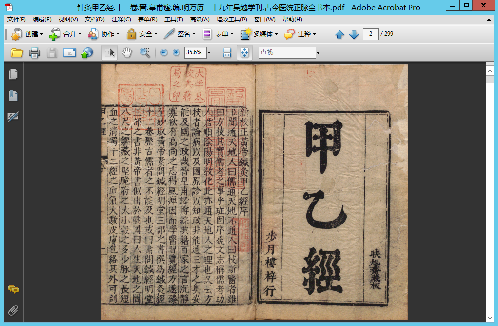Open the 文件(F) menu
The image size is (498, 326).
16,20
